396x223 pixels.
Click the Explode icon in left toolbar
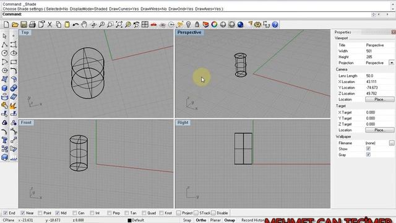[x=14, y=106]
